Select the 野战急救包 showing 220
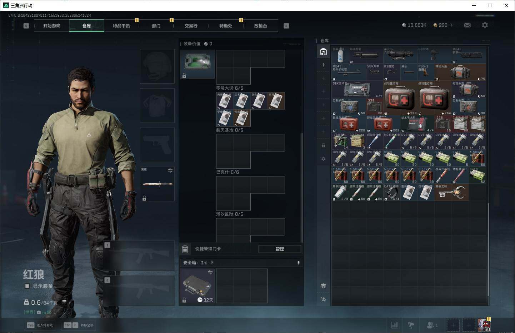 [349, 124]
